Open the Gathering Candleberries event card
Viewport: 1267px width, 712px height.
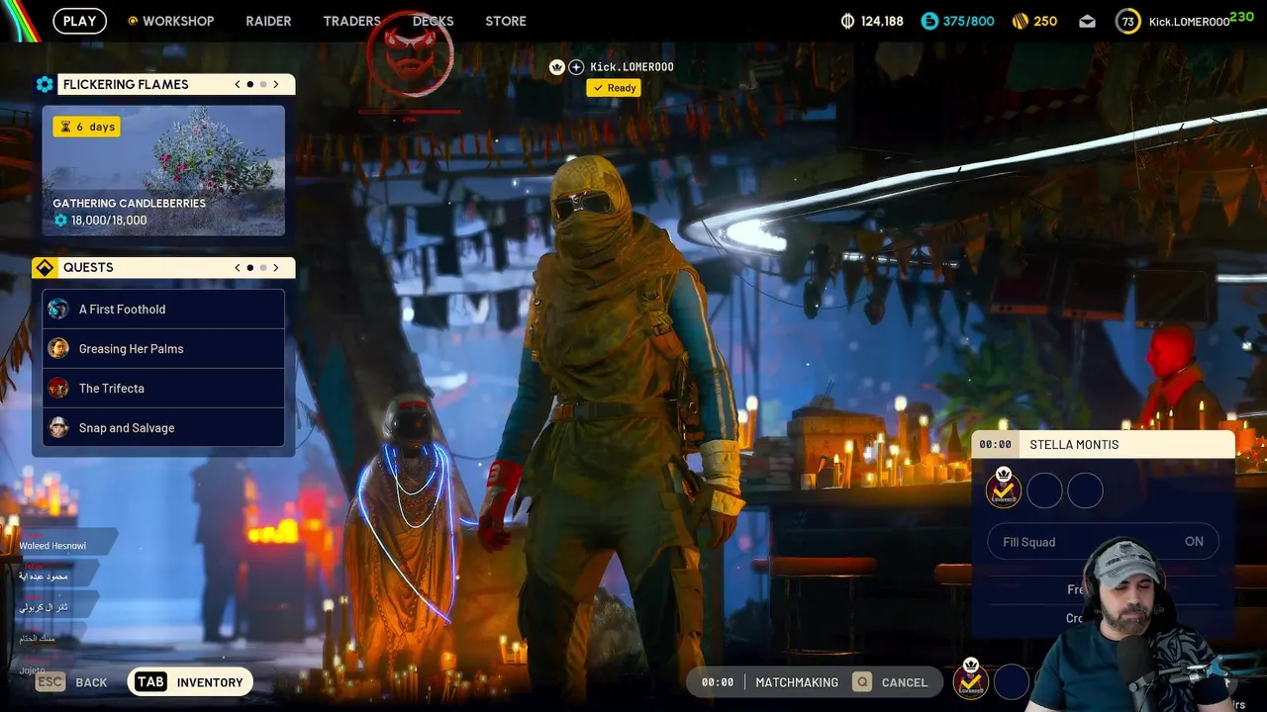(163, 171)
